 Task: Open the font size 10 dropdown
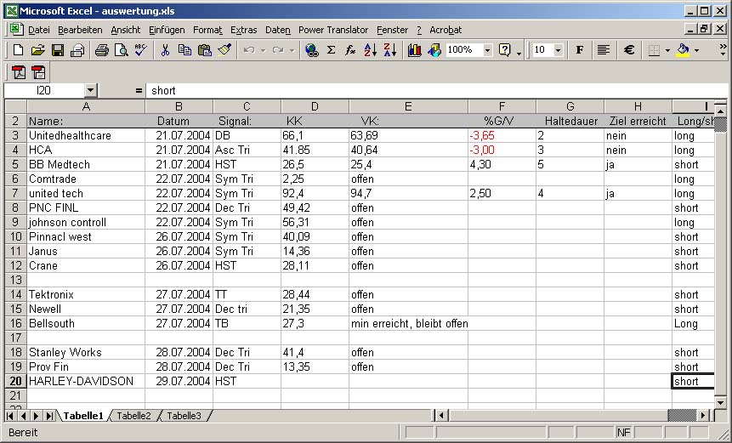point(558,50)
